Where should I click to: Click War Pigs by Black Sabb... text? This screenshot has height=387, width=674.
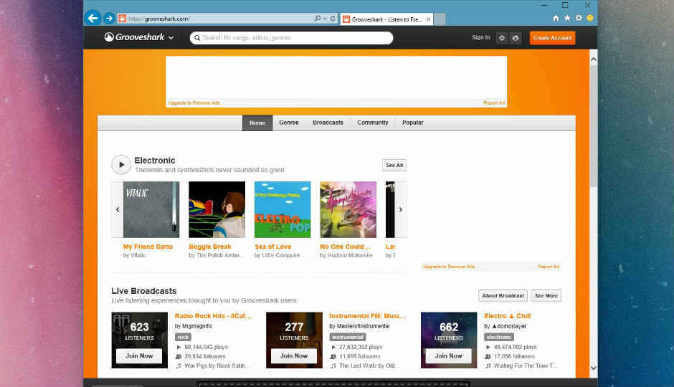coord(216,366)
